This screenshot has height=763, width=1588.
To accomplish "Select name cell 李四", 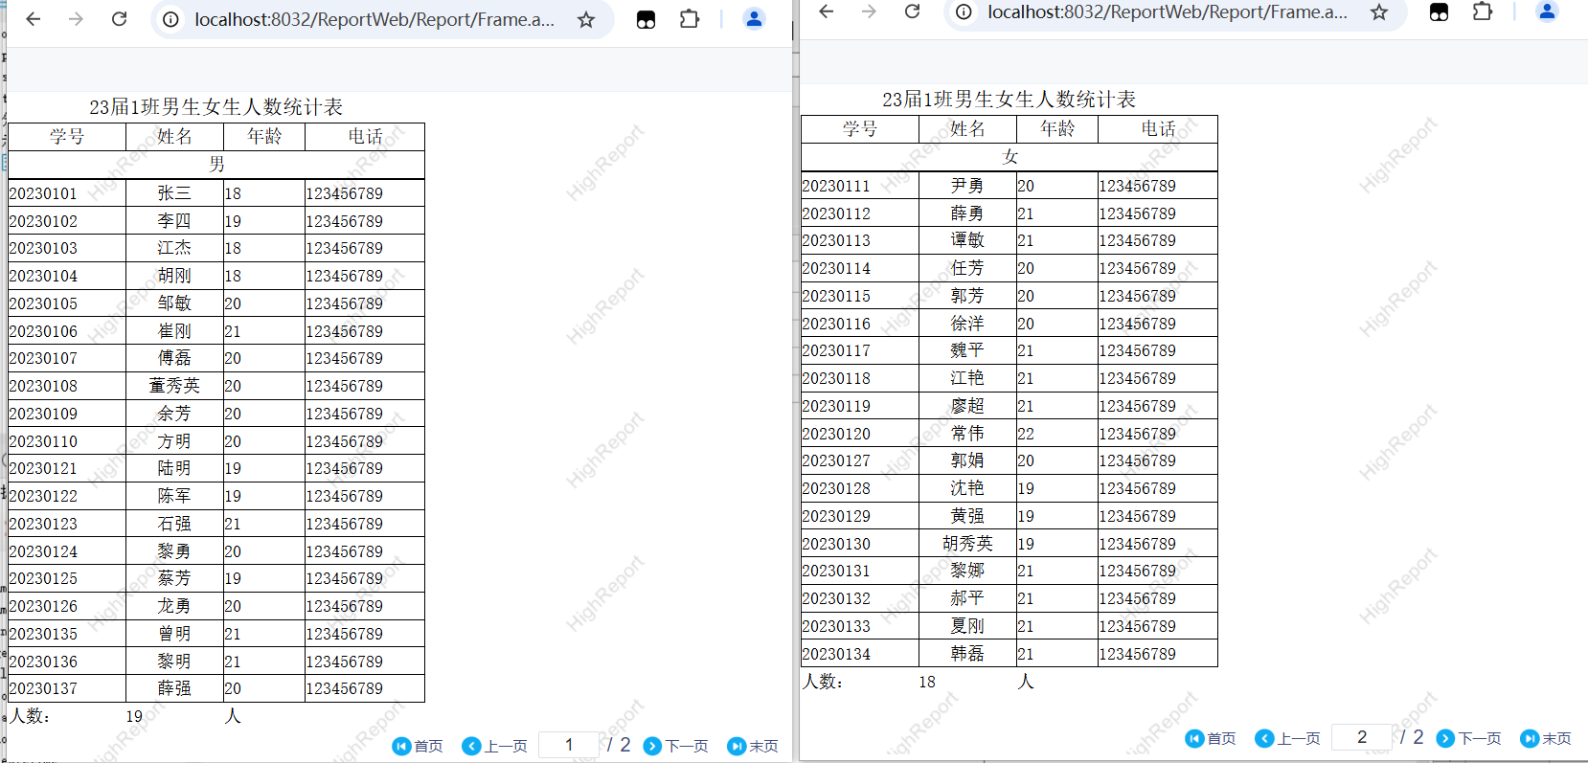I will [x=174, y=221].
